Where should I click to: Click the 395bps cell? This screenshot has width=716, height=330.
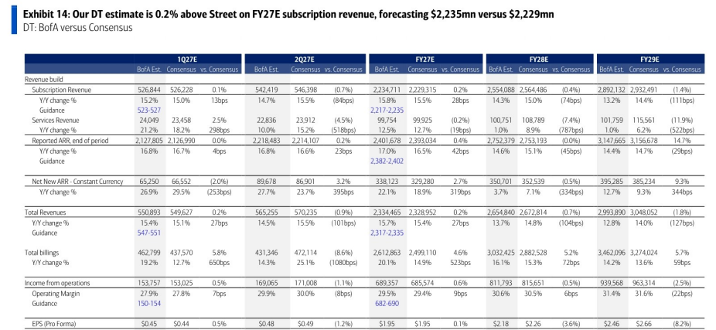click(x=344, y=192)
